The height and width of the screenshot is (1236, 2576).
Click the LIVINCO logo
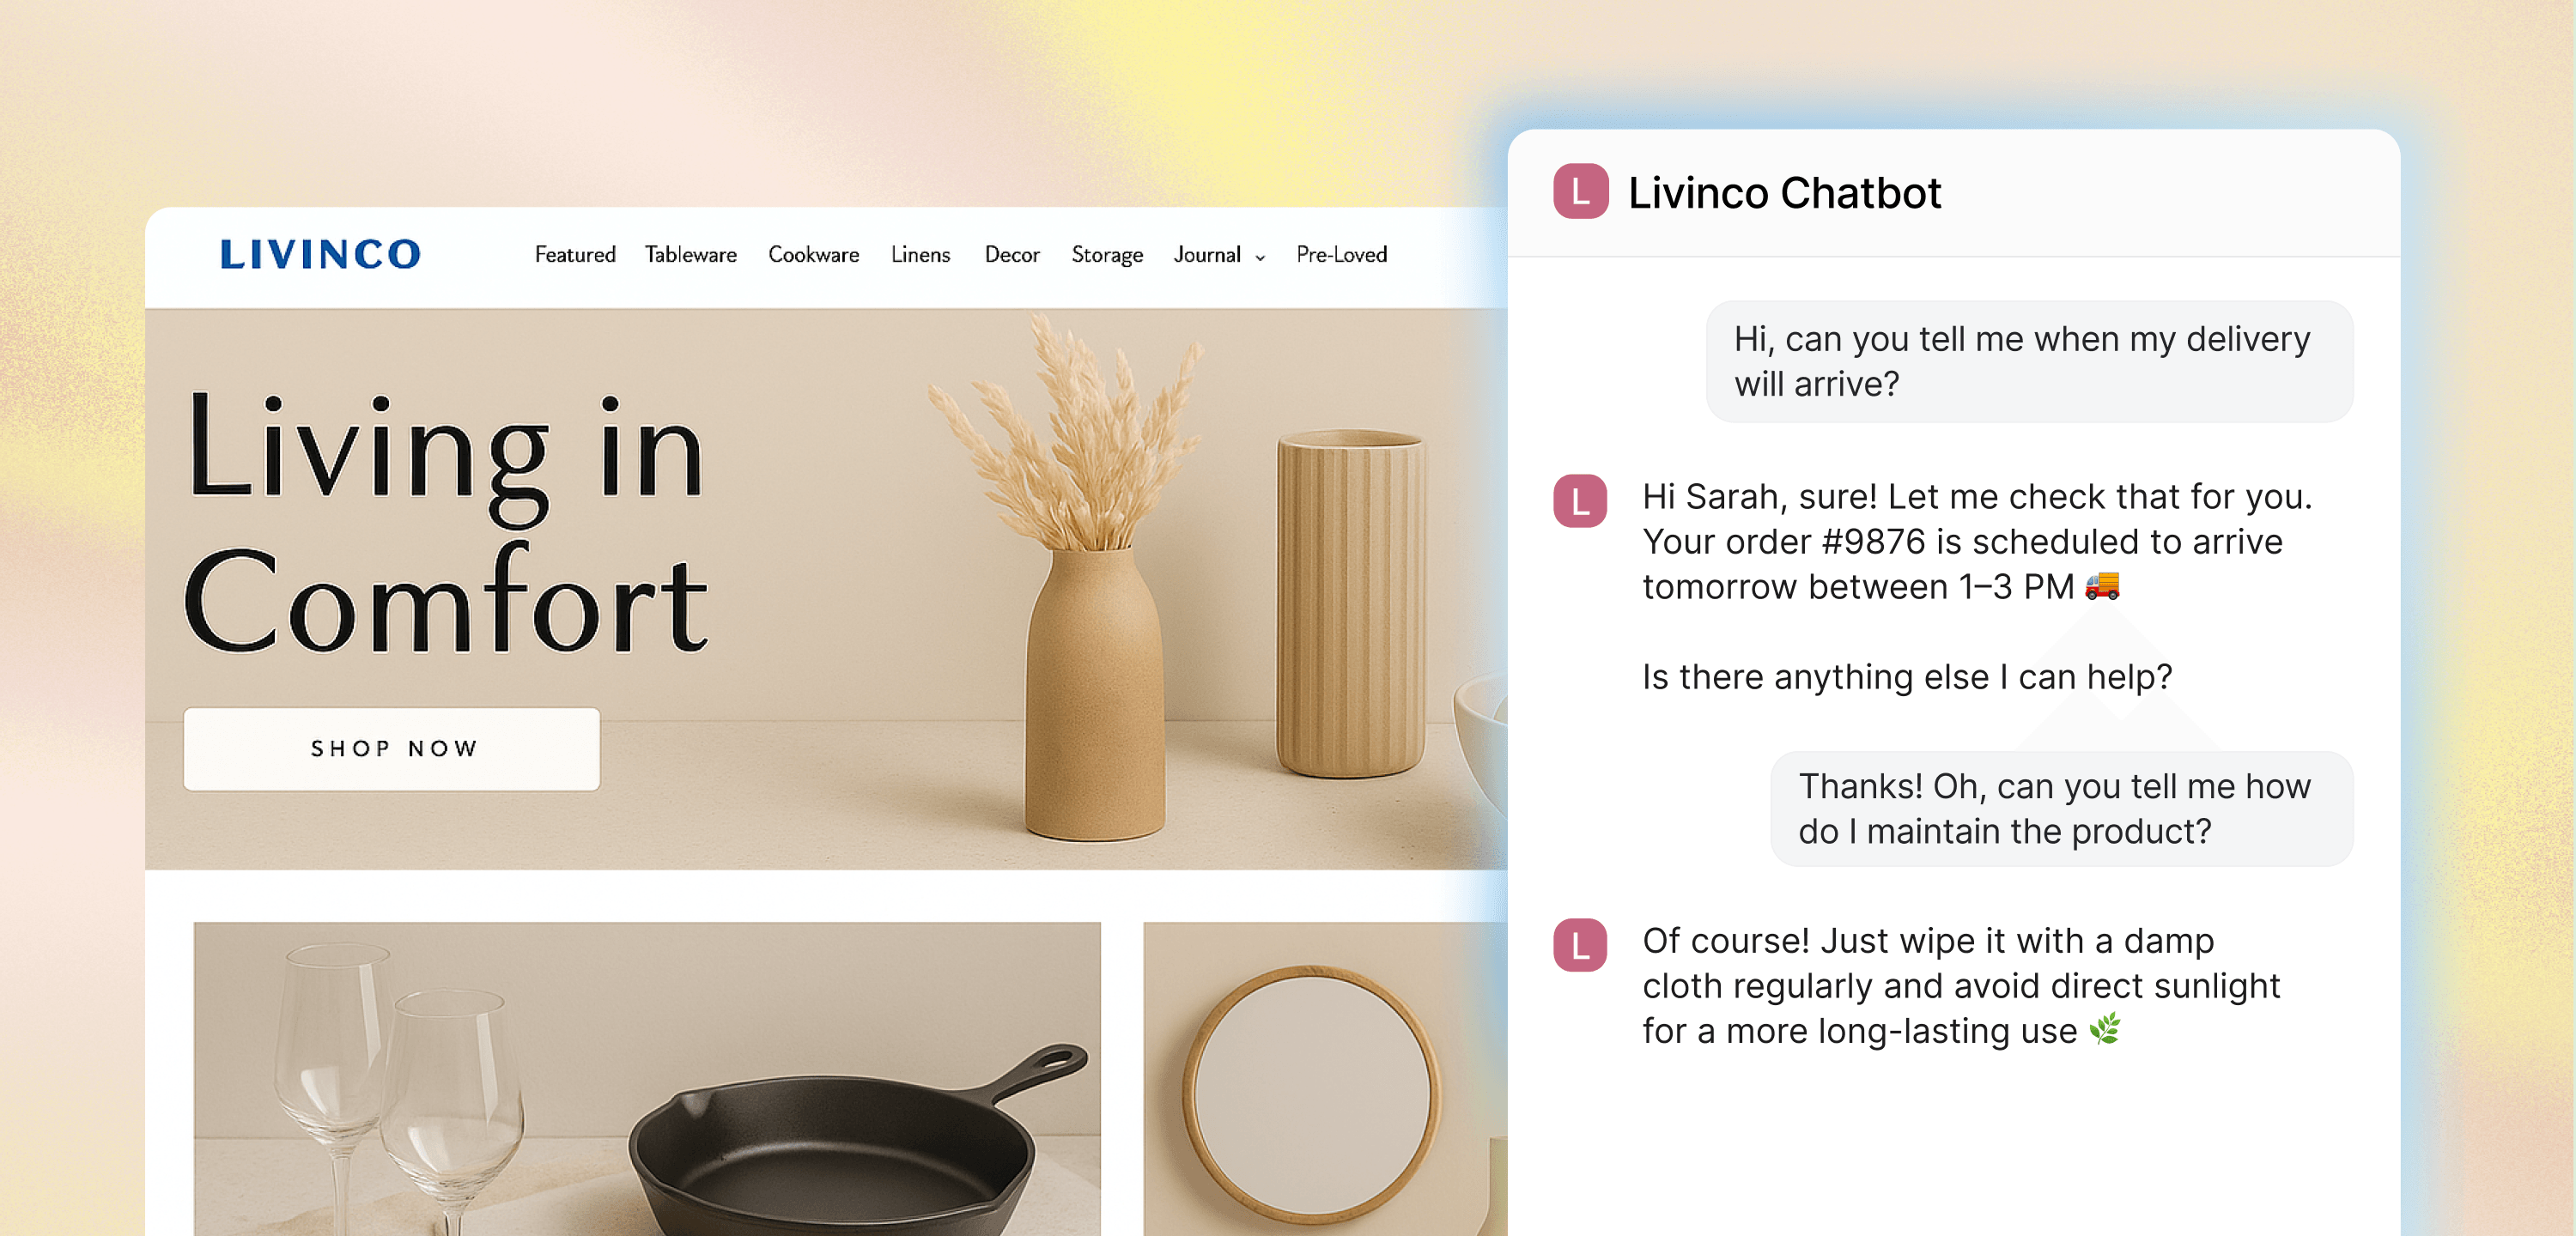point(320,254)
